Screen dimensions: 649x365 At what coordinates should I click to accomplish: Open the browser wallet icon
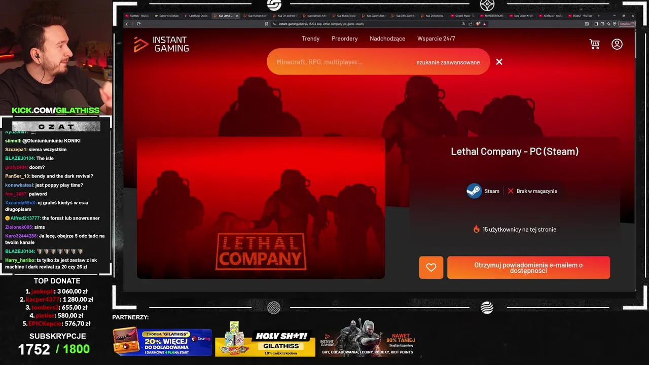click(602, 24)
